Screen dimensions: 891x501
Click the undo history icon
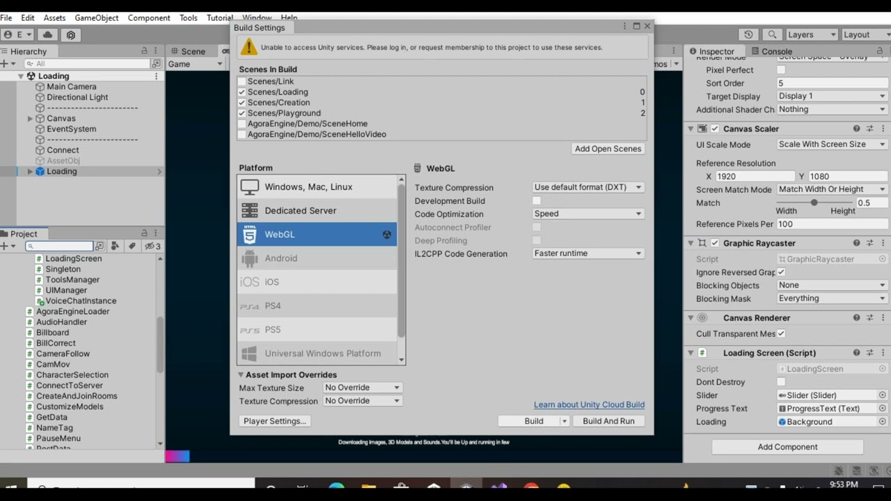[748, 35]
